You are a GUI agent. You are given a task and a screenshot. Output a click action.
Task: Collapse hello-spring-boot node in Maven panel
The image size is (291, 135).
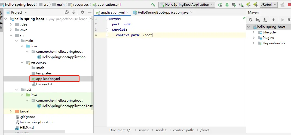point(248,27)
